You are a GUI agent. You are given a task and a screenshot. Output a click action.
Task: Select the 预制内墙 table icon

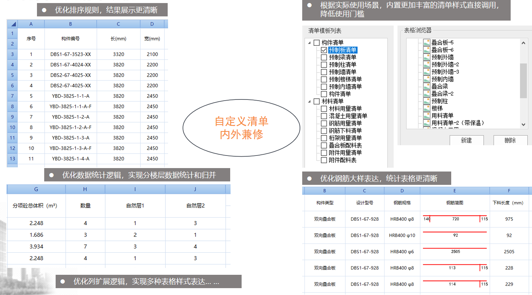(x=426, y=79)
